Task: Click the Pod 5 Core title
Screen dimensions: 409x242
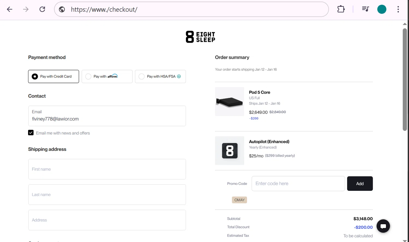Action: point(260,92)
